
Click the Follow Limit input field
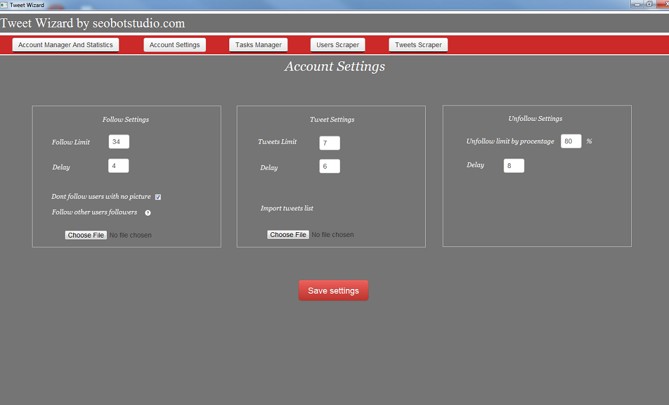[119, 142]
